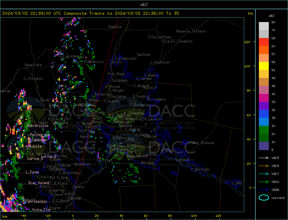288x220 pixels.
Task: Click the green VBCU arrow legend icon
Action: click(x=264, y=182)
